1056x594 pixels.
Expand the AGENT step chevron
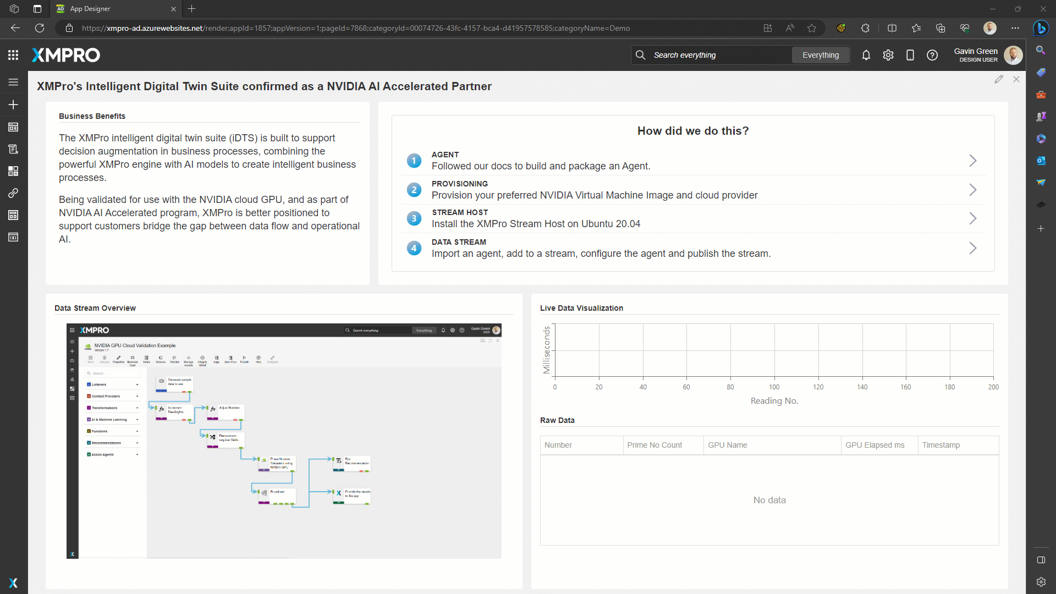[x=972, y=161]
